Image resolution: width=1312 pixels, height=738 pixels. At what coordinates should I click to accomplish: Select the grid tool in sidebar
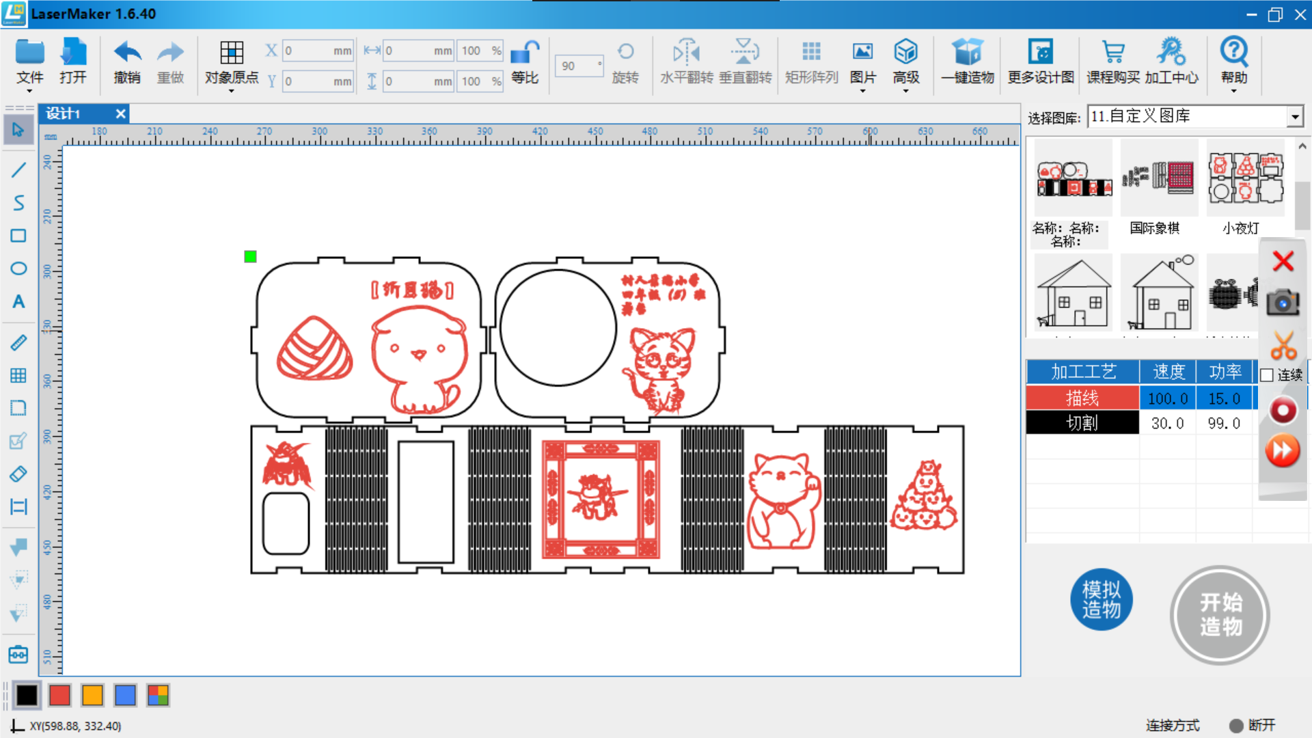[x=18, y=375]
